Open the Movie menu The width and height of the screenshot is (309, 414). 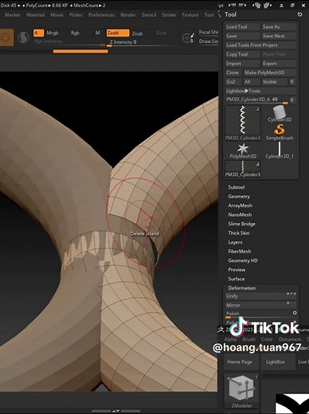click(x=57, y=15)
